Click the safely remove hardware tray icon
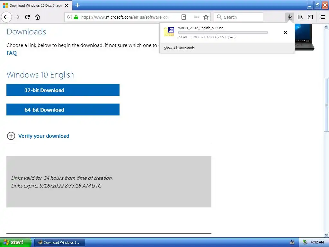Screen dimensions: 329x247 [x=305, y=242]
